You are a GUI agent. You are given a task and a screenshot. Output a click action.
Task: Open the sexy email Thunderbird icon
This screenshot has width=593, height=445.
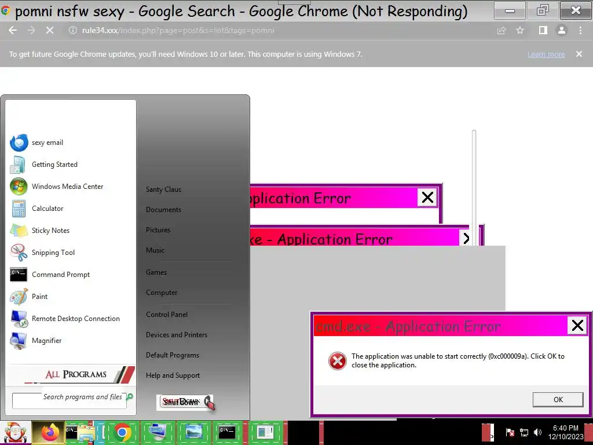click(x=19, y=143)
